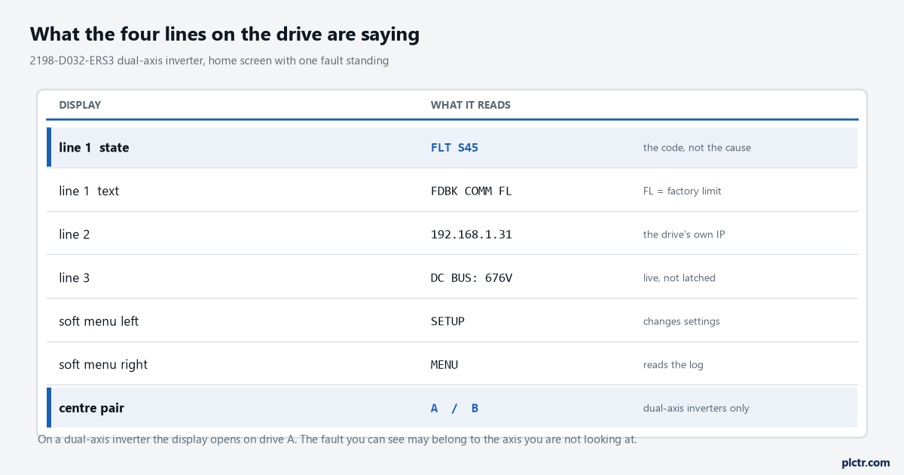
Task: Click the 'SETUP' value
Action: tap(447, 321)
